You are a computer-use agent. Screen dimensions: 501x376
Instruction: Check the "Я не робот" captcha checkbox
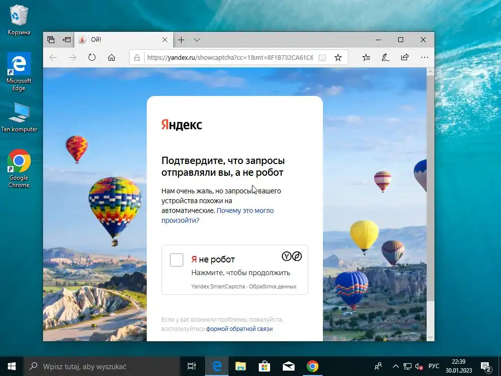pos(176,259)
